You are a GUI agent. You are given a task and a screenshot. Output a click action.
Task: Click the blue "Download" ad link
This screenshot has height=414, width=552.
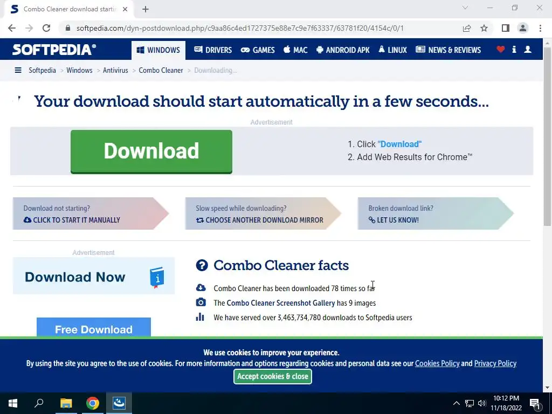click(399, 144)
